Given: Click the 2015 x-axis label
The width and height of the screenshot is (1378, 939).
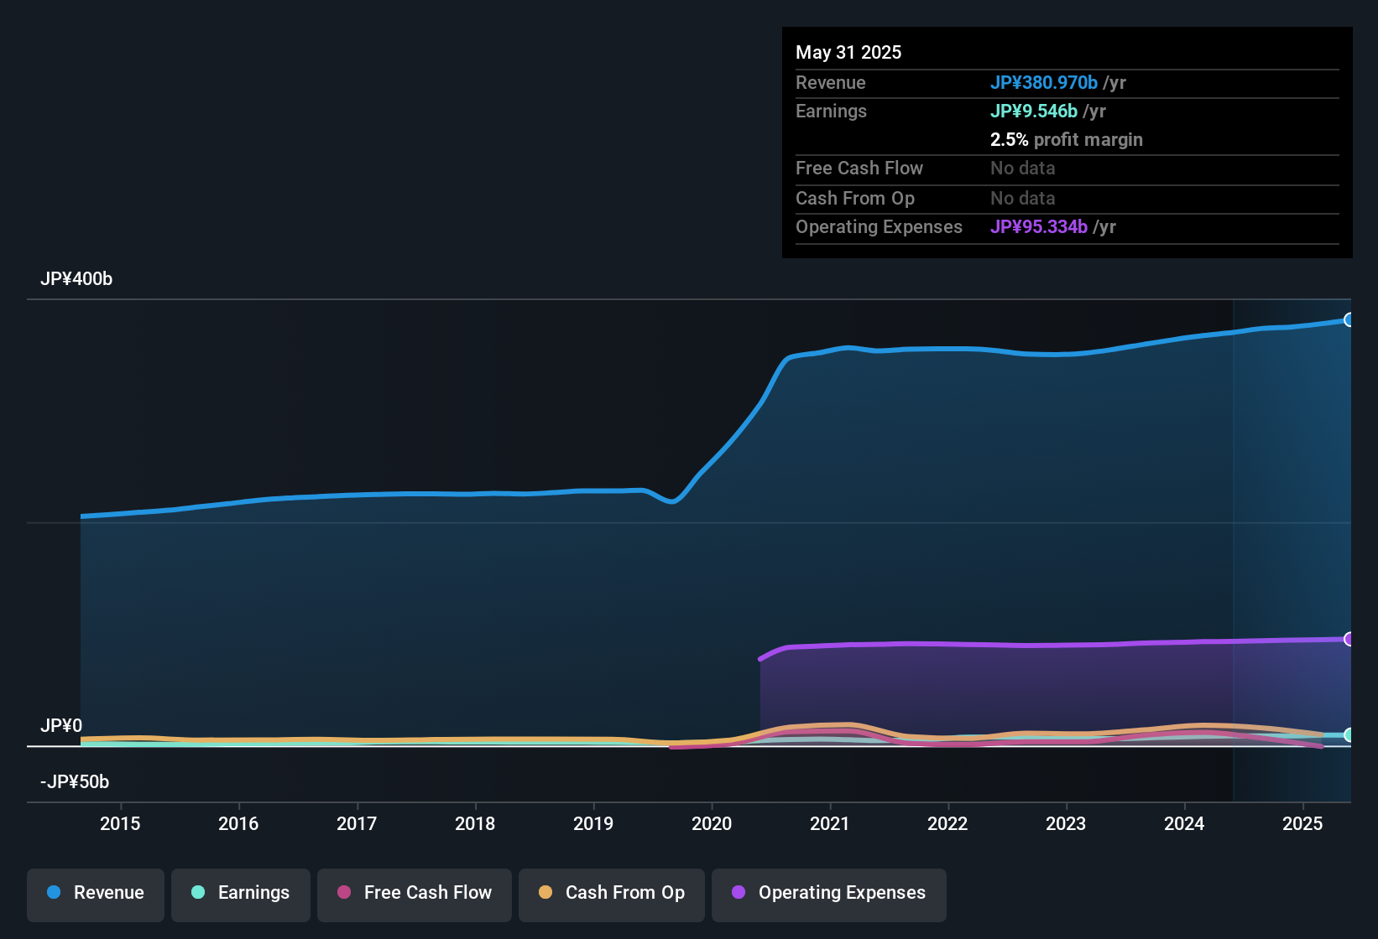Looking at the screenshot, I should coord(120,823).
